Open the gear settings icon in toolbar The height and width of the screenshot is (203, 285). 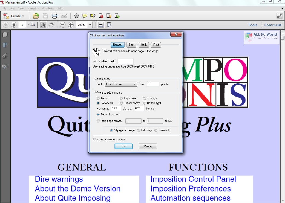pyautogui.click(x=77, y=16)
